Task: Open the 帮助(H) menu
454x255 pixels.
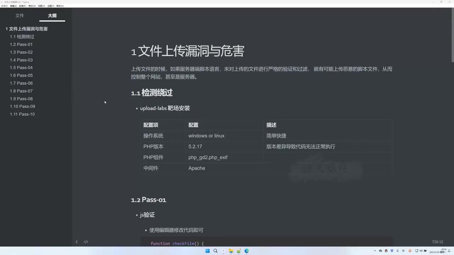Action: (60, 6)
